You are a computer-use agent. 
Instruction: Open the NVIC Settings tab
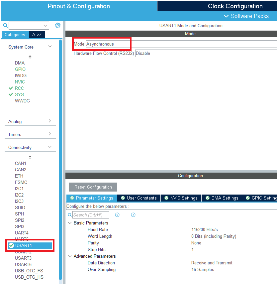[181, 198]
